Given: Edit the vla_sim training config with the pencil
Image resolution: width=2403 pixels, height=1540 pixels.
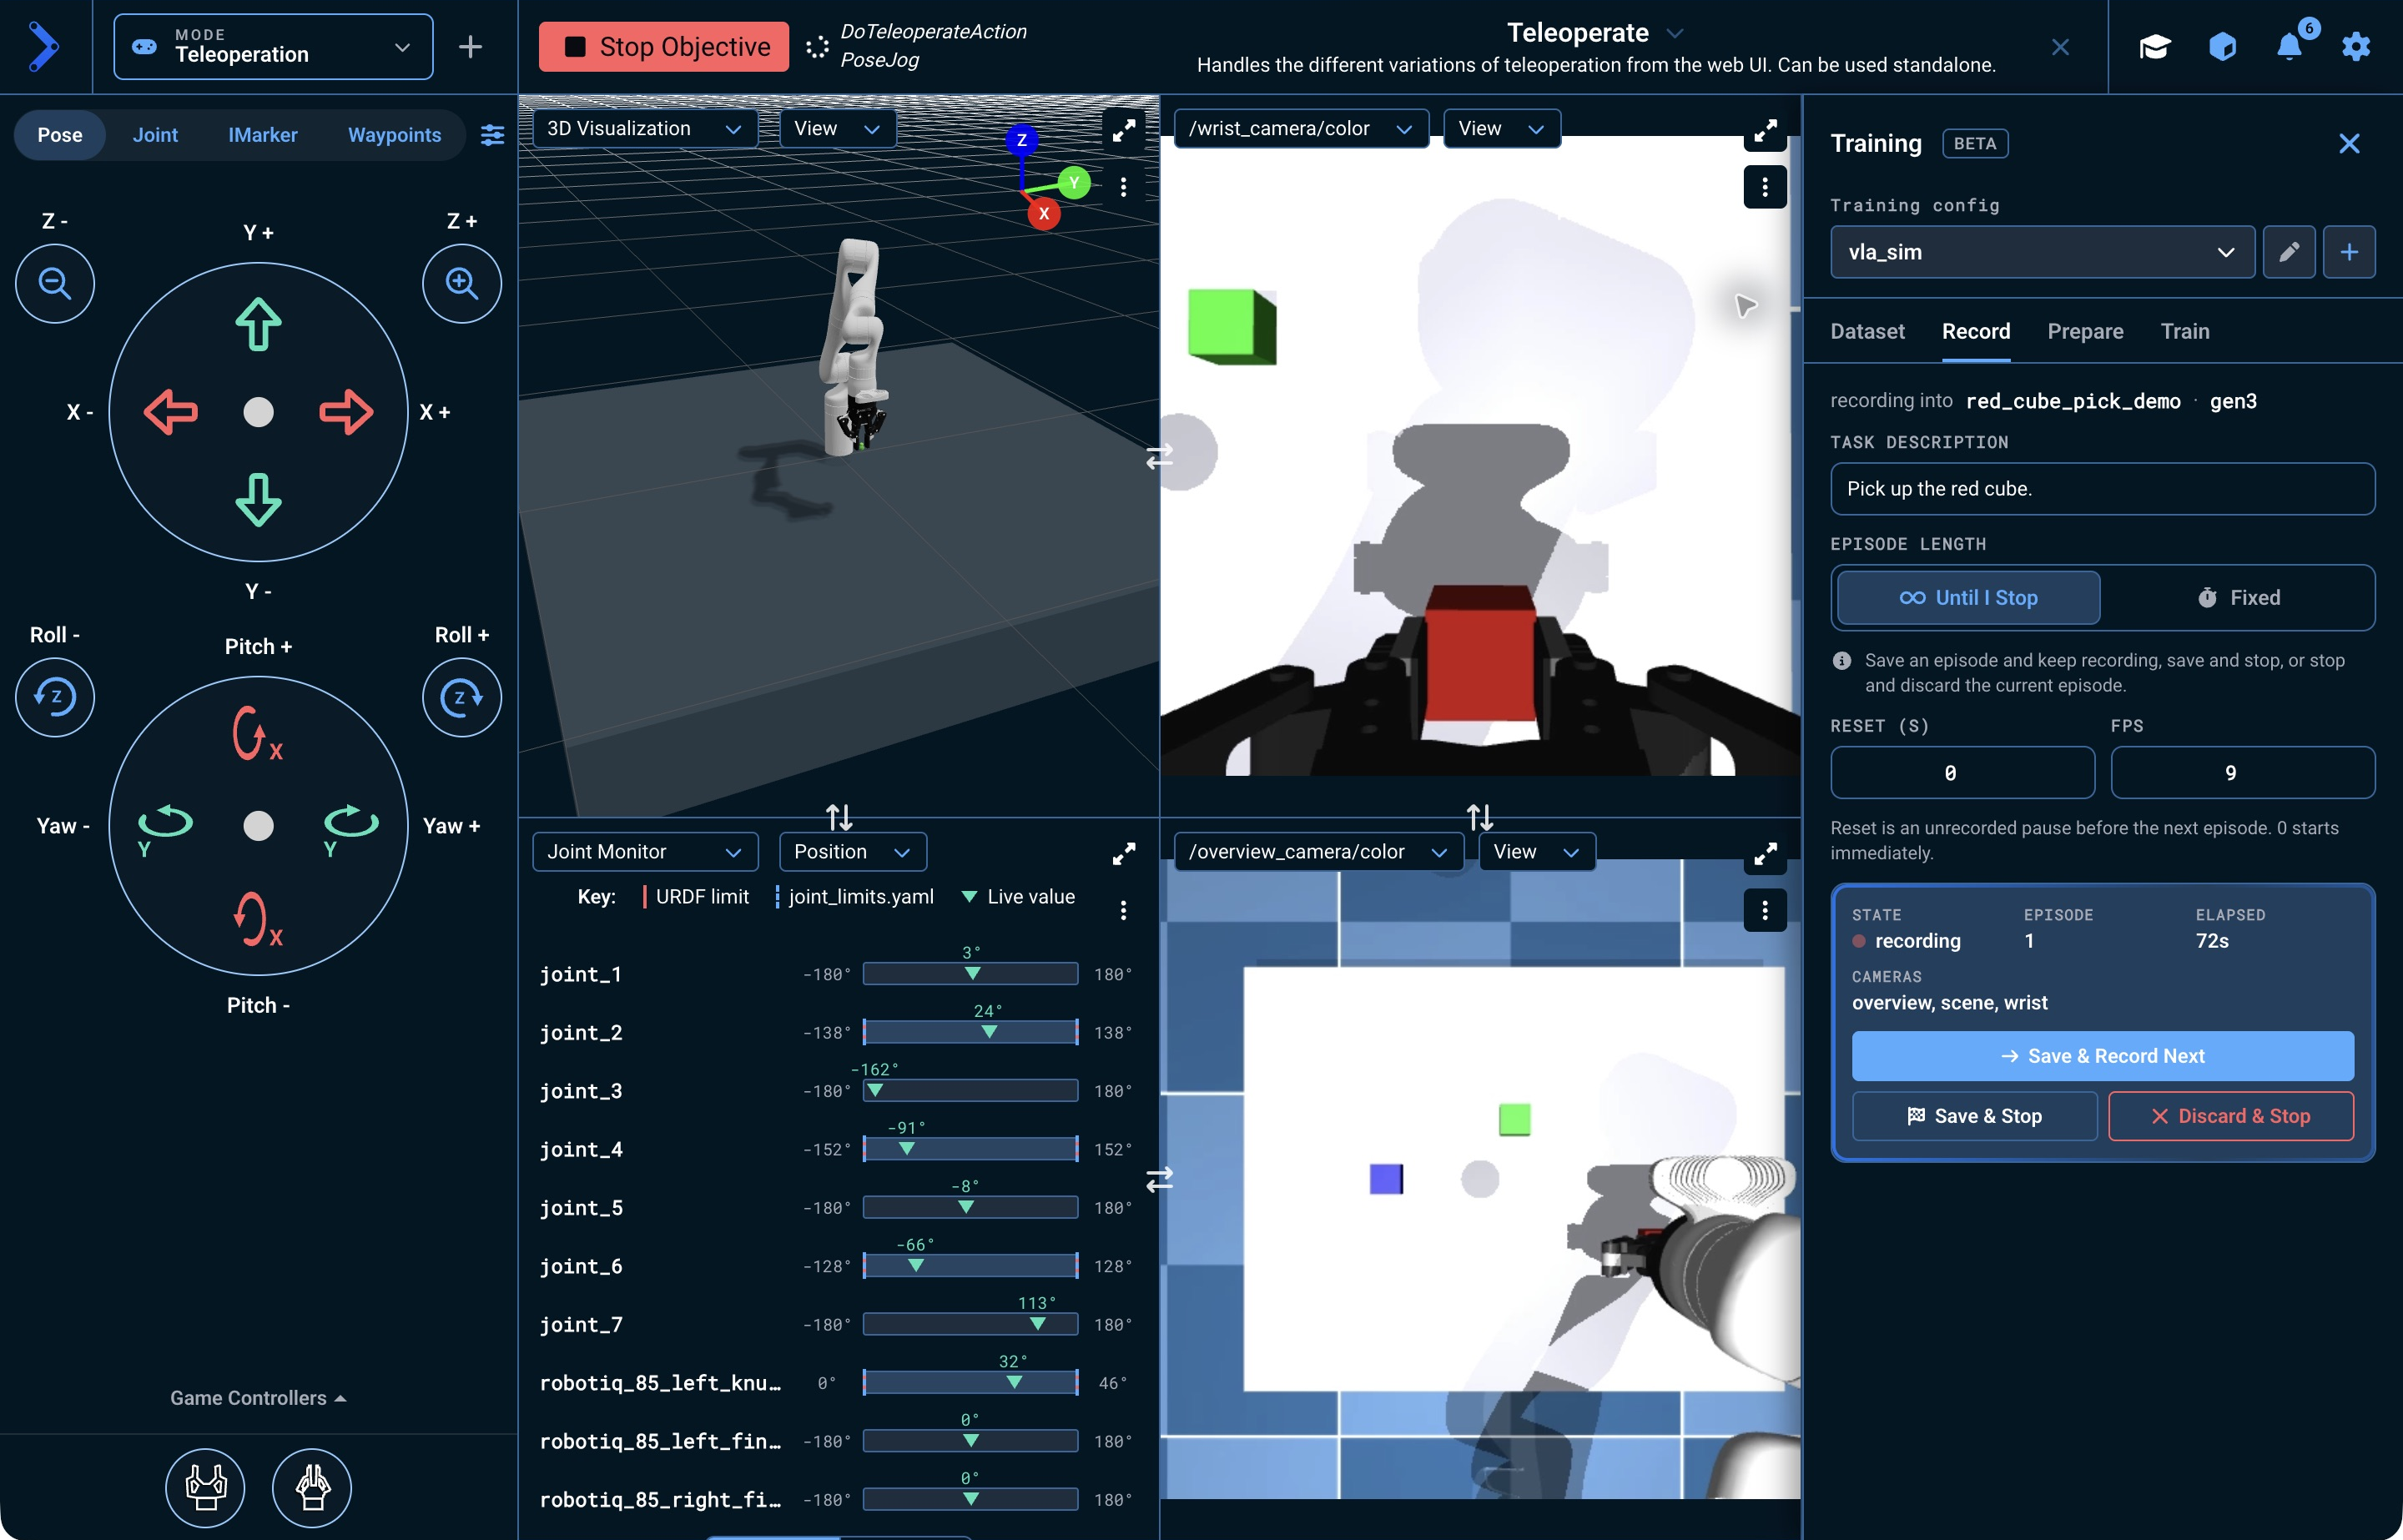Looking at the screenshot, I should 2289,252.
